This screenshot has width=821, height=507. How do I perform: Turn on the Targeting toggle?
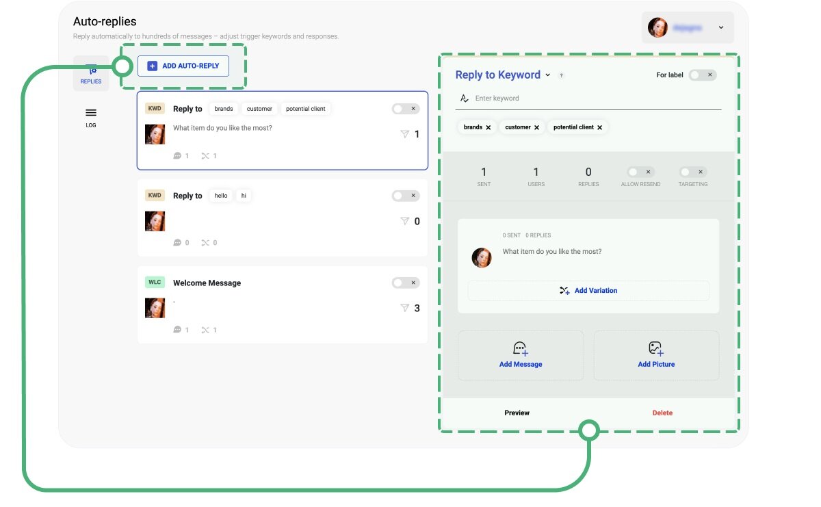click(x=692, y=172)
